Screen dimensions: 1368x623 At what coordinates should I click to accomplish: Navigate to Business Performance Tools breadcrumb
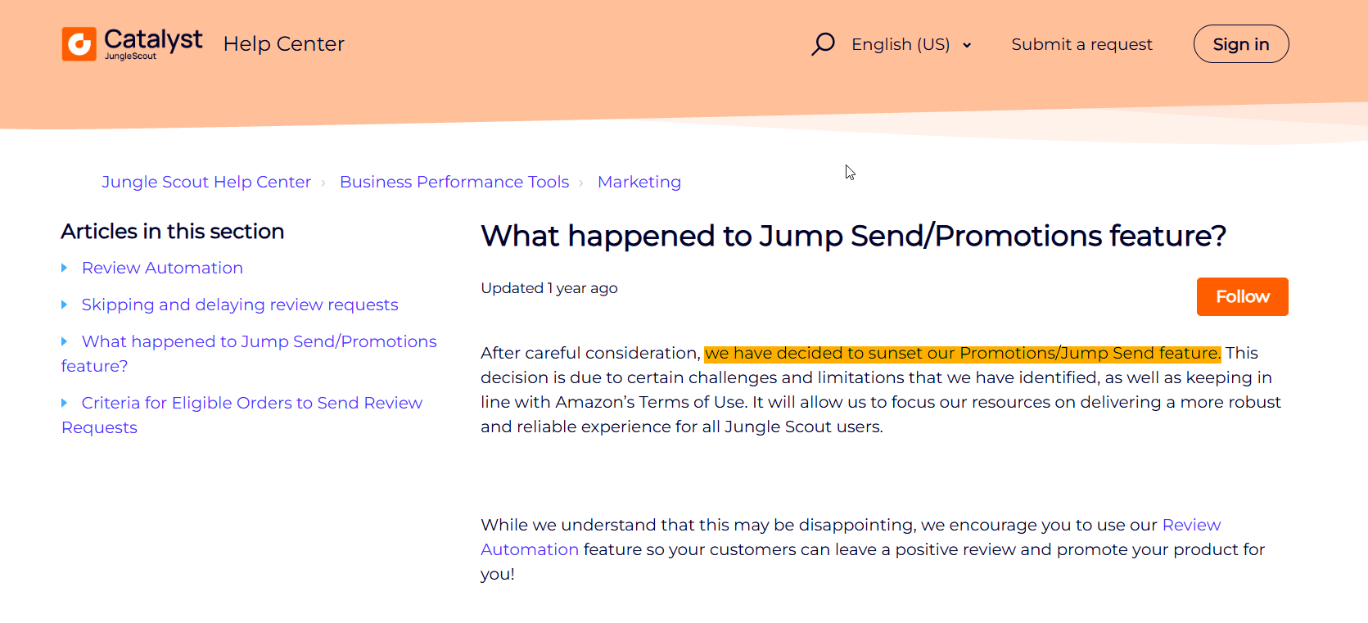pyautogui.click(x=454, y=182)
